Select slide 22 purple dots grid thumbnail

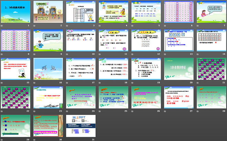click(x=15, y=97)
